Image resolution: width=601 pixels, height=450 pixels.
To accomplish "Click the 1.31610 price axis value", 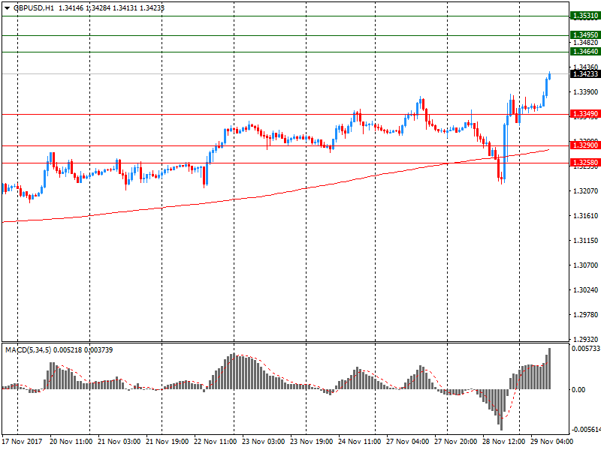I will click(585, 216).
